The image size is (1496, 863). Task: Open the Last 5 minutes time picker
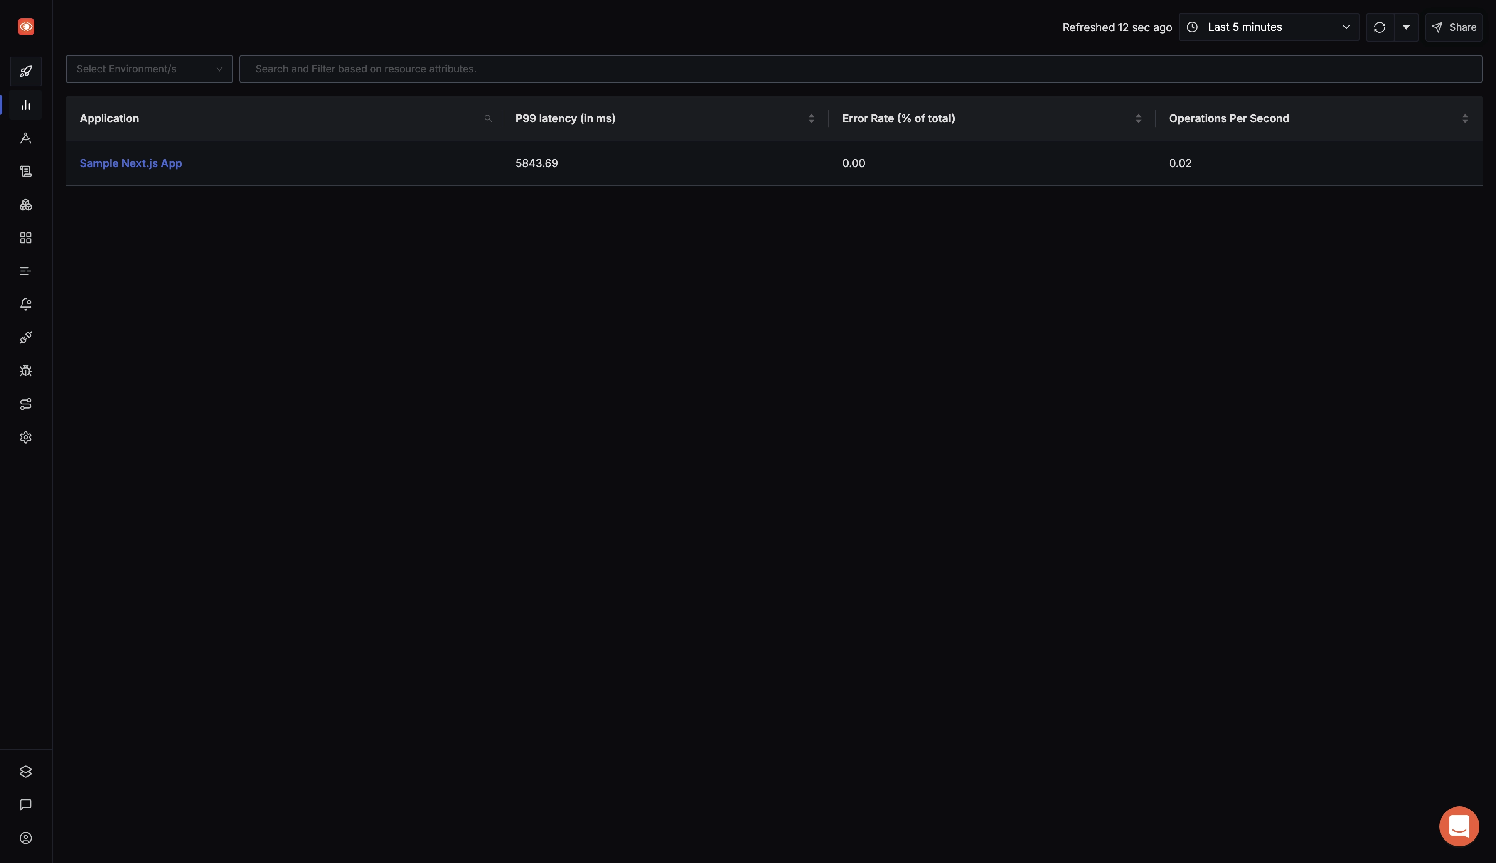tap(1269, 27)
